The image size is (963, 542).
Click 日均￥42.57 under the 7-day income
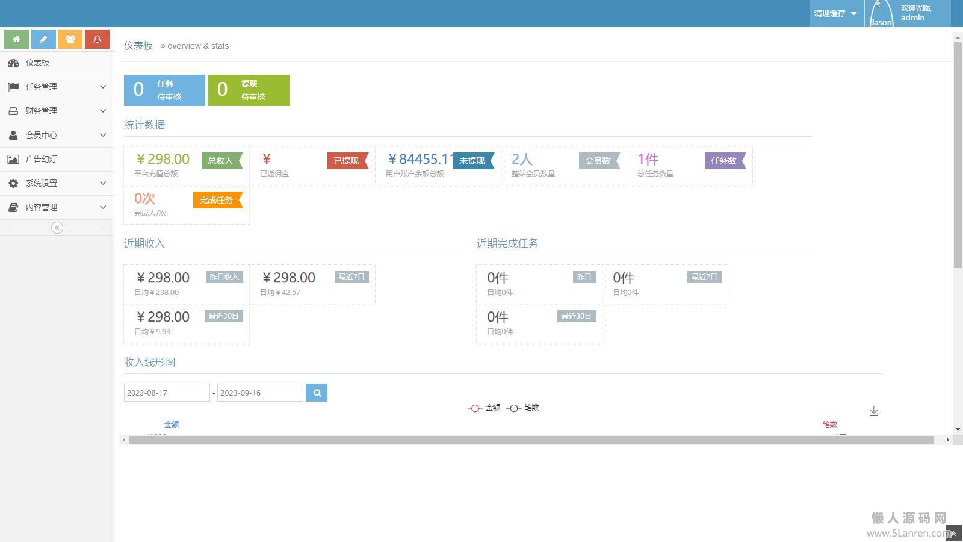[280, 293]
